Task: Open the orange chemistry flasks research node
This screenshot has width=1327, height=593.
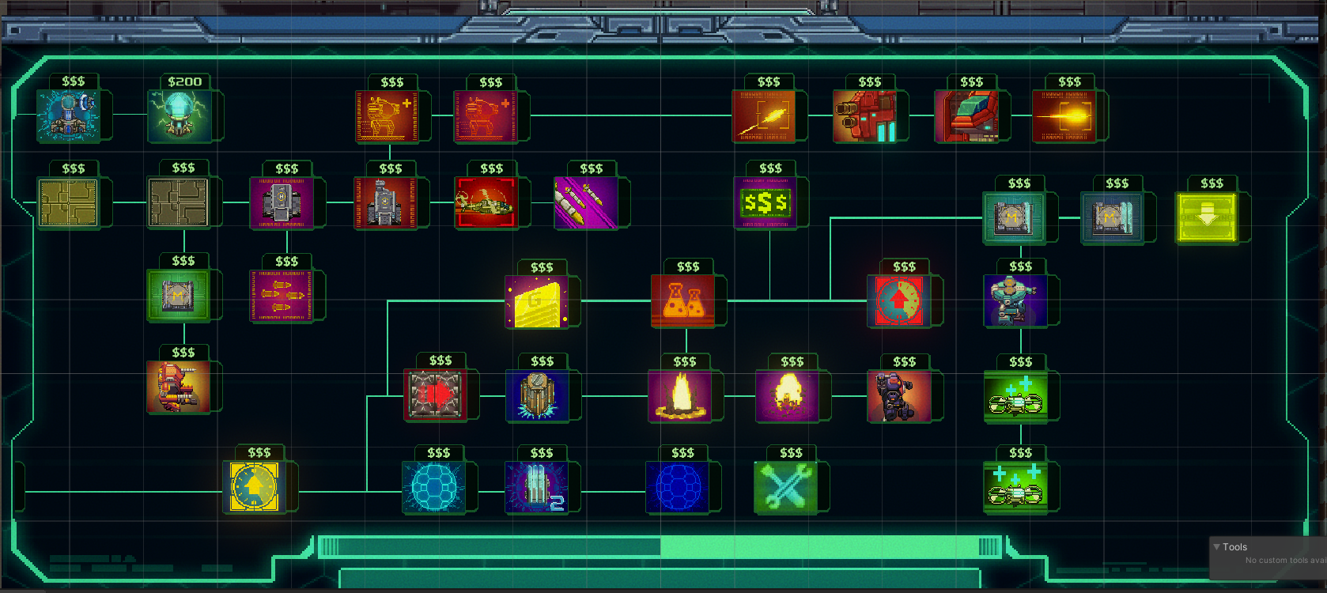Action: point(683,301)
